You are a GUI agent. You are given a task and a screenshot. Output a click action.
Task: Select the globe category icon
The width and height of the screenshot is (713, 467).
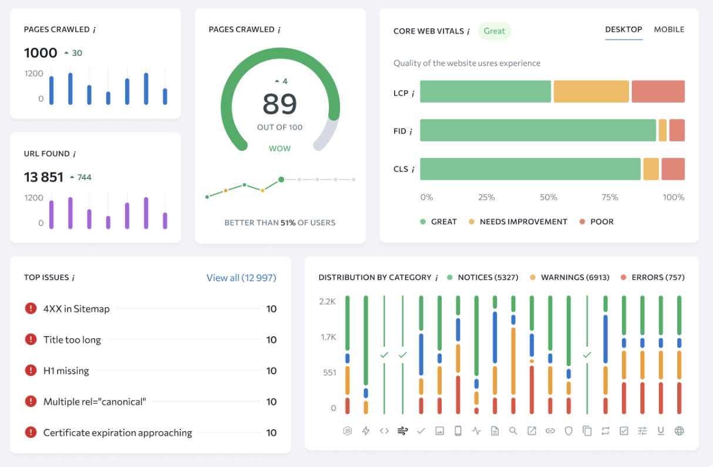click(680, 431)
